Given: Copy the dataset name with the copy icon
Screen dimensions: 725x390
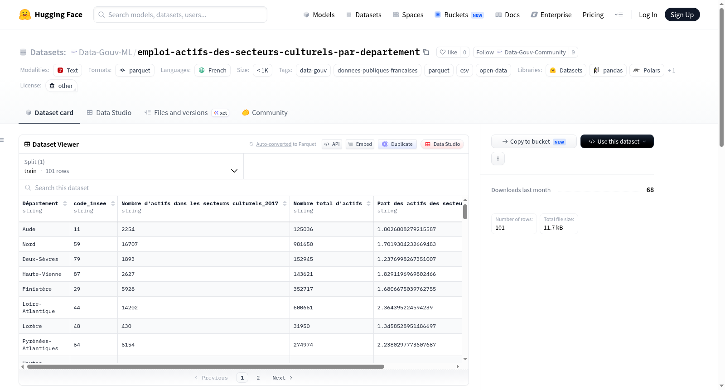Looking at the screenshot, I should pyautogui.click(x=426, y=52).
